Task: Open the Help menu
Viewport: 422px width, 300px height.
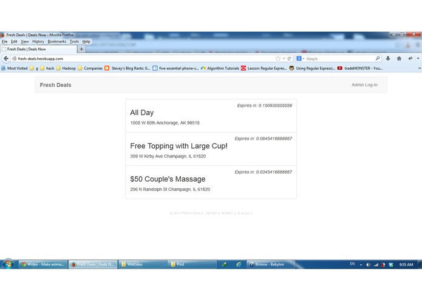Action: tap(86, 41)
